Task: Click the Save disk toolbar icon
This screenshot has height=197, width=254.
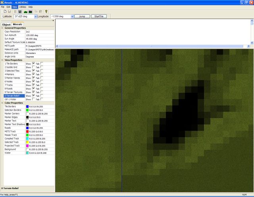Action: coord(9,12)
